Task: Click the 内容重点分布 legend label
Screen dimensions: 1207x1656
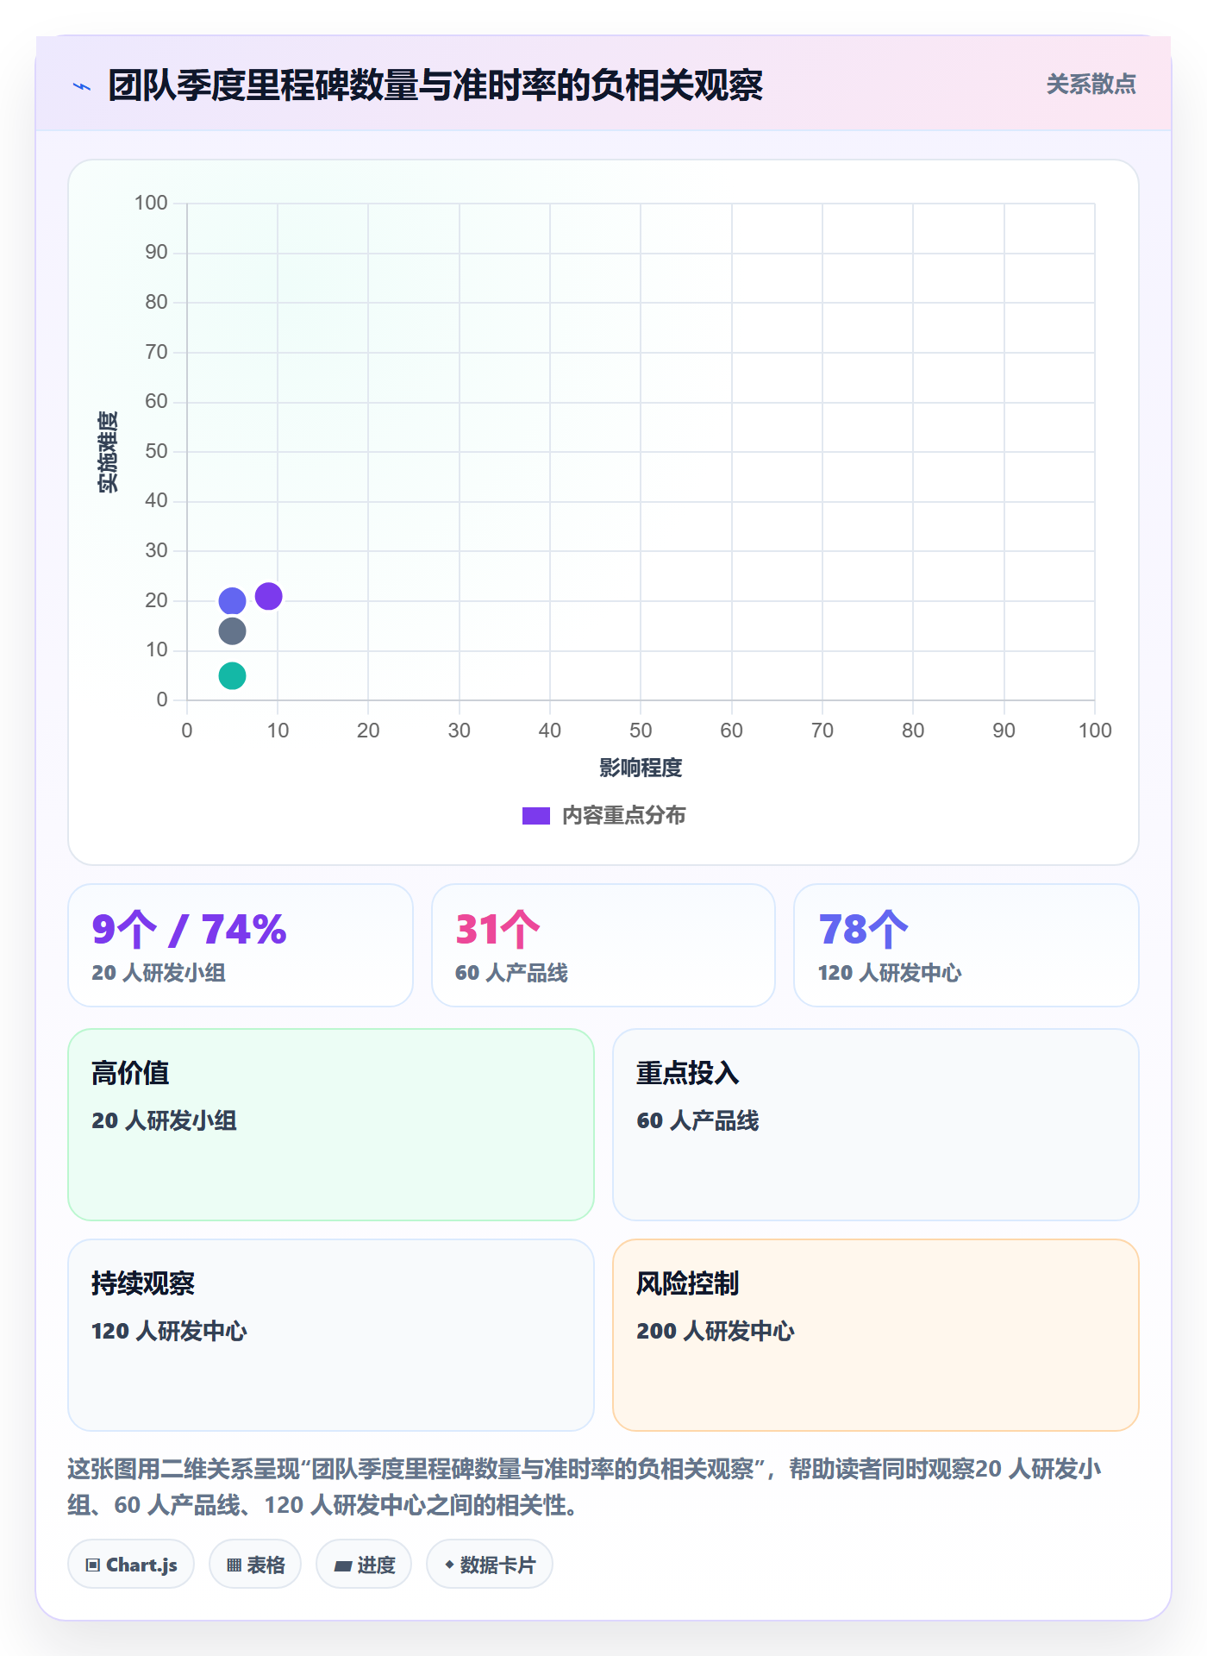Action: pyautogui.click(x=623, y=816)
